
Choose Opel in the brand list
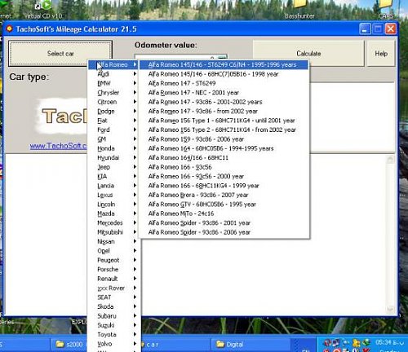[x=114, y=251]
